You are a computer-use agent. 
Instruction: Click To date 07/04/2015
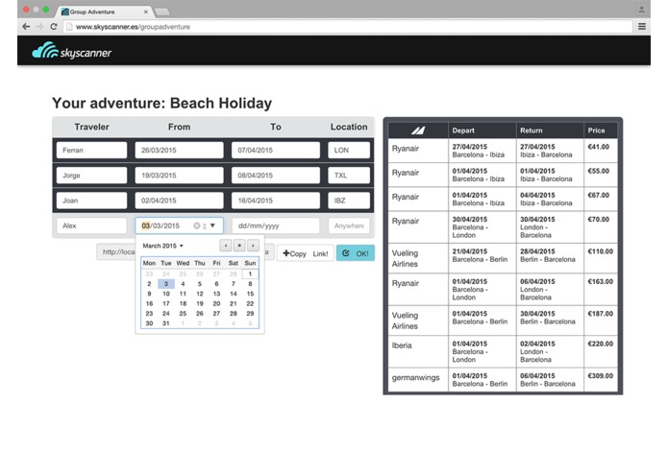point(276,150)
